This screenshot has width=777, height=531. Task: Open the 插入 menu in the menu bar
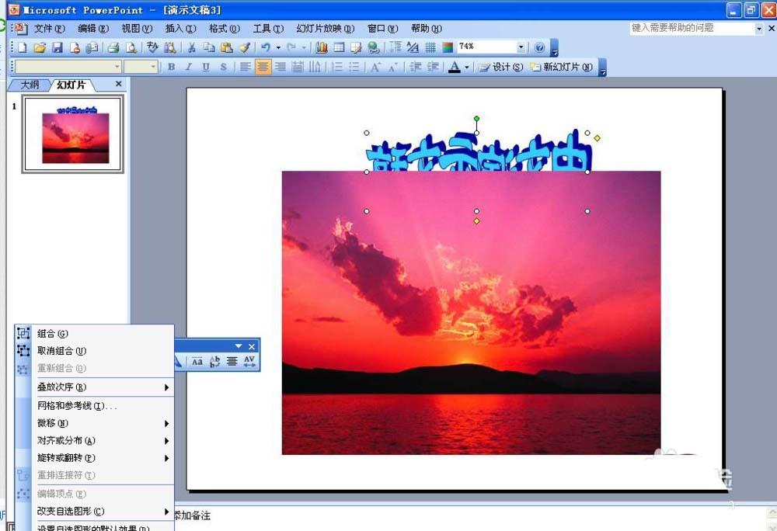[180, 29]
